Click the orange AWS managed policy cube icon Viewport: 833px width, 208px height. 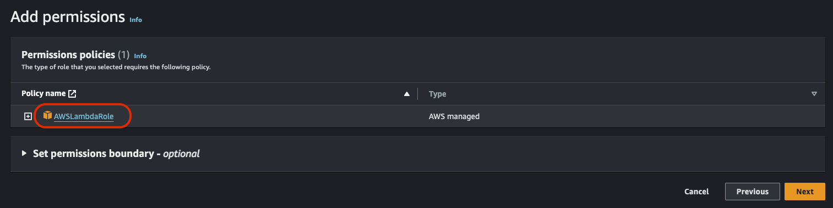(x=47, y=116)
